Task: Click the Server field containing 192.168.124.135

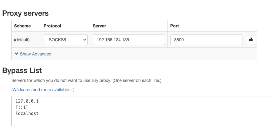Action: [x=128, y=40]
